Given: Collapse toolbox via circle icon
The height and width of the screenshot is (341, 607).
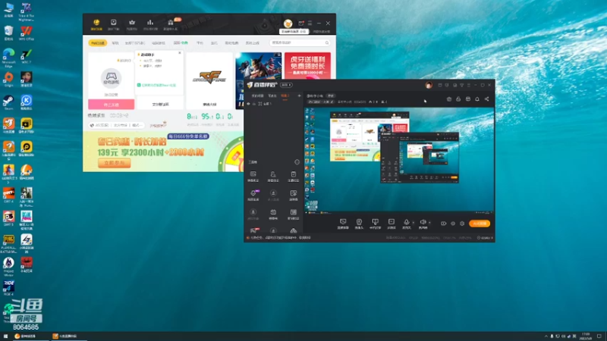Looking at the screenshot, I should (x=297, y=162).
